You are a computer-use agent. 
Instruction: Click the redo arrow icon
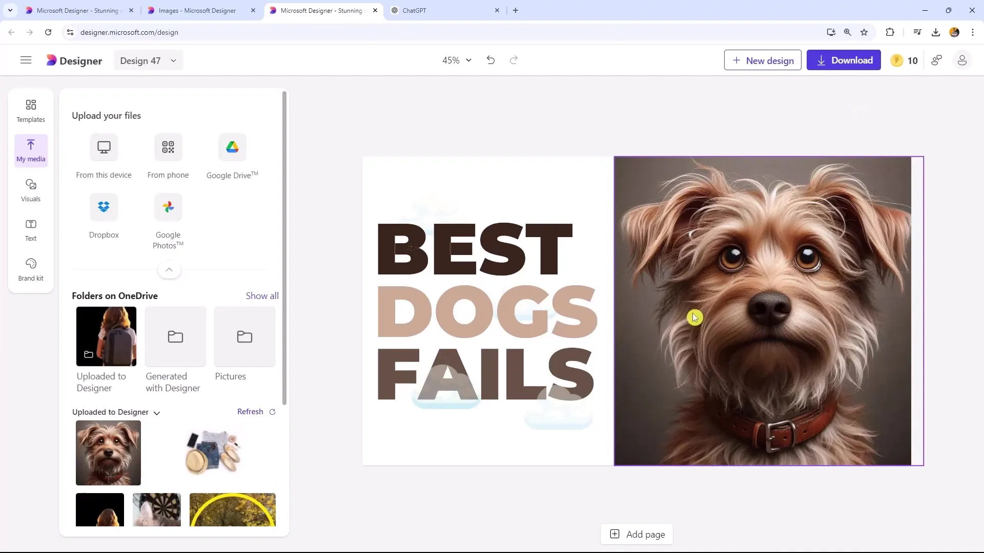tap(514, 61)
